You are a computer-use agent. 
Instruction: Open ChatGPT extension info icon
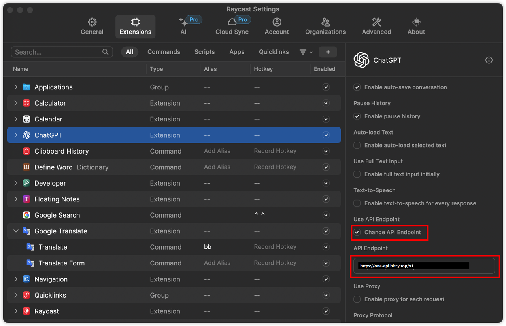[489, 60]
